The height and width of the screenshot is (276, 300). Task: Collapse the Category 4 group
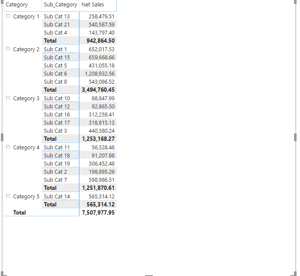(x=8, y=147)
